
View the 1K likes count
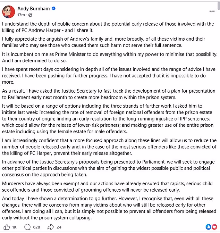14,227
